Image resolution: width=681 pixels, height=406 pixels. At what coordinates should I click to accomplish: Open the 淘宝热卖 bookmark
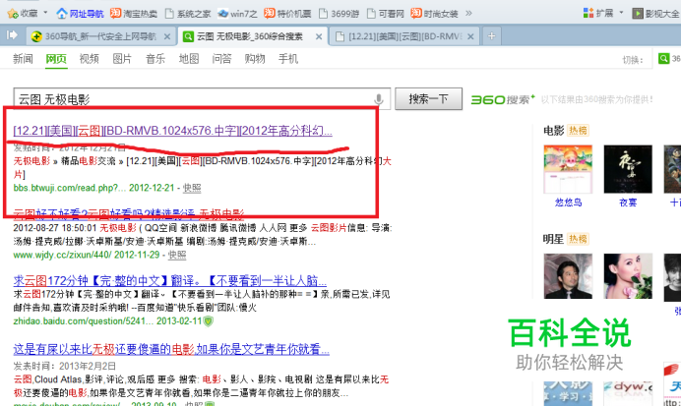(x=133, y=14)
